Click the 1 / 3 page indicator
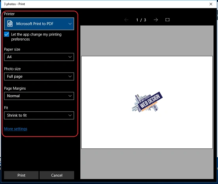This screenshot has width=218, height=184. point(141,20)
